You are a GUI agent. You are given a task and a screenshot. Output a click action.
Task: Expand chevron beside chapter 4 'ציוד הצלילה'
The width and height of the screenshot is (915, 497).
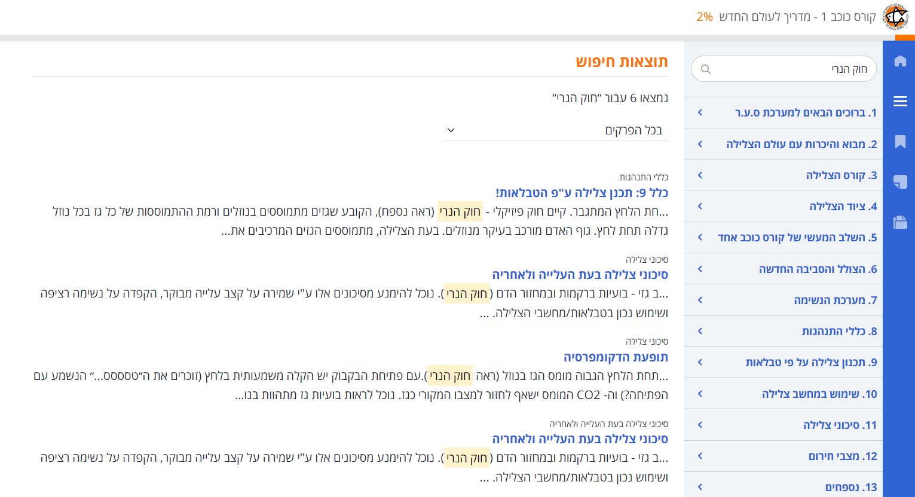pyautogui.click(x=700, y=207)
